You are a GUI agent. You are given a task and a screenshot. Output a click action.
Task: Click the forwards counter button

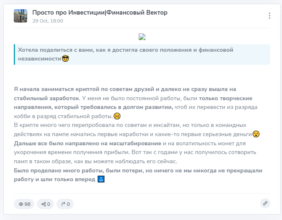pos(65,204)
